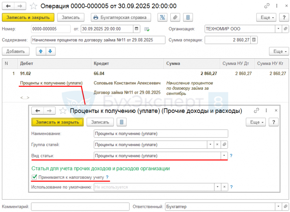
Task: Open the postings table Еще menu
Action: [279, 51]
